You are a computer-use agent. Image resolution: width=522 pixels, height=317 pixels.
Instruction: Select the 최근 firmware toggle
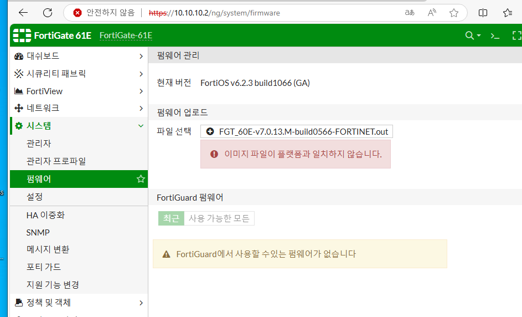tap(171, 218)
